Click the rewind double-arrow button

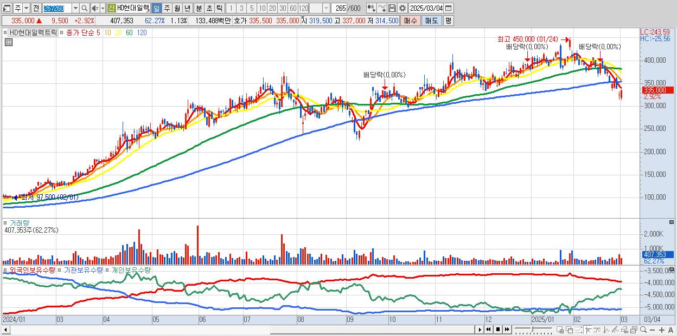(488, 330)
